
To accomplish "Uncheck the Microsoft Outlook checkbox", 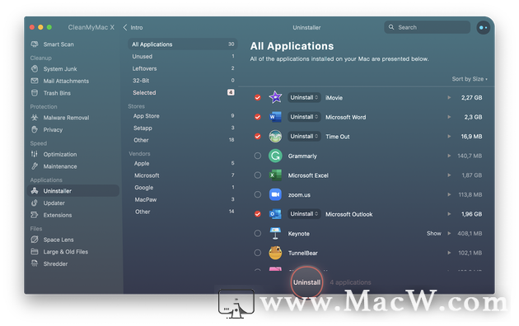I will (258, 214).
